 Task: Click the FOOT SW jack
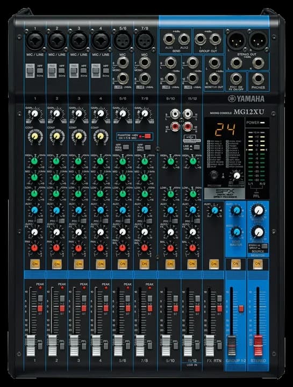click(236, 78)
